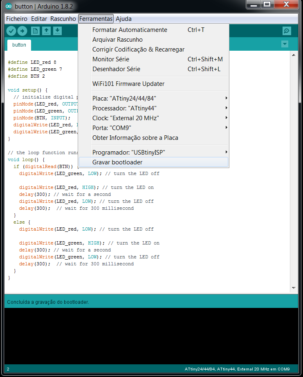Select Obter Informação sobre a Placa
This screenshot has width=303, height=377.
point(154,138)
